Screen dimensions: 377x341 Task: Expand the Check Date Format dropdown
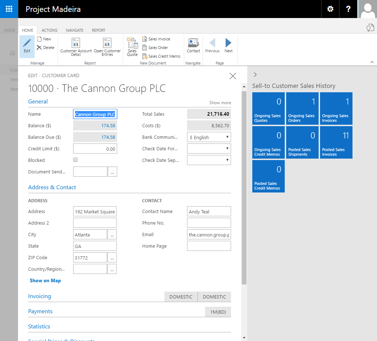coord(209,149)
